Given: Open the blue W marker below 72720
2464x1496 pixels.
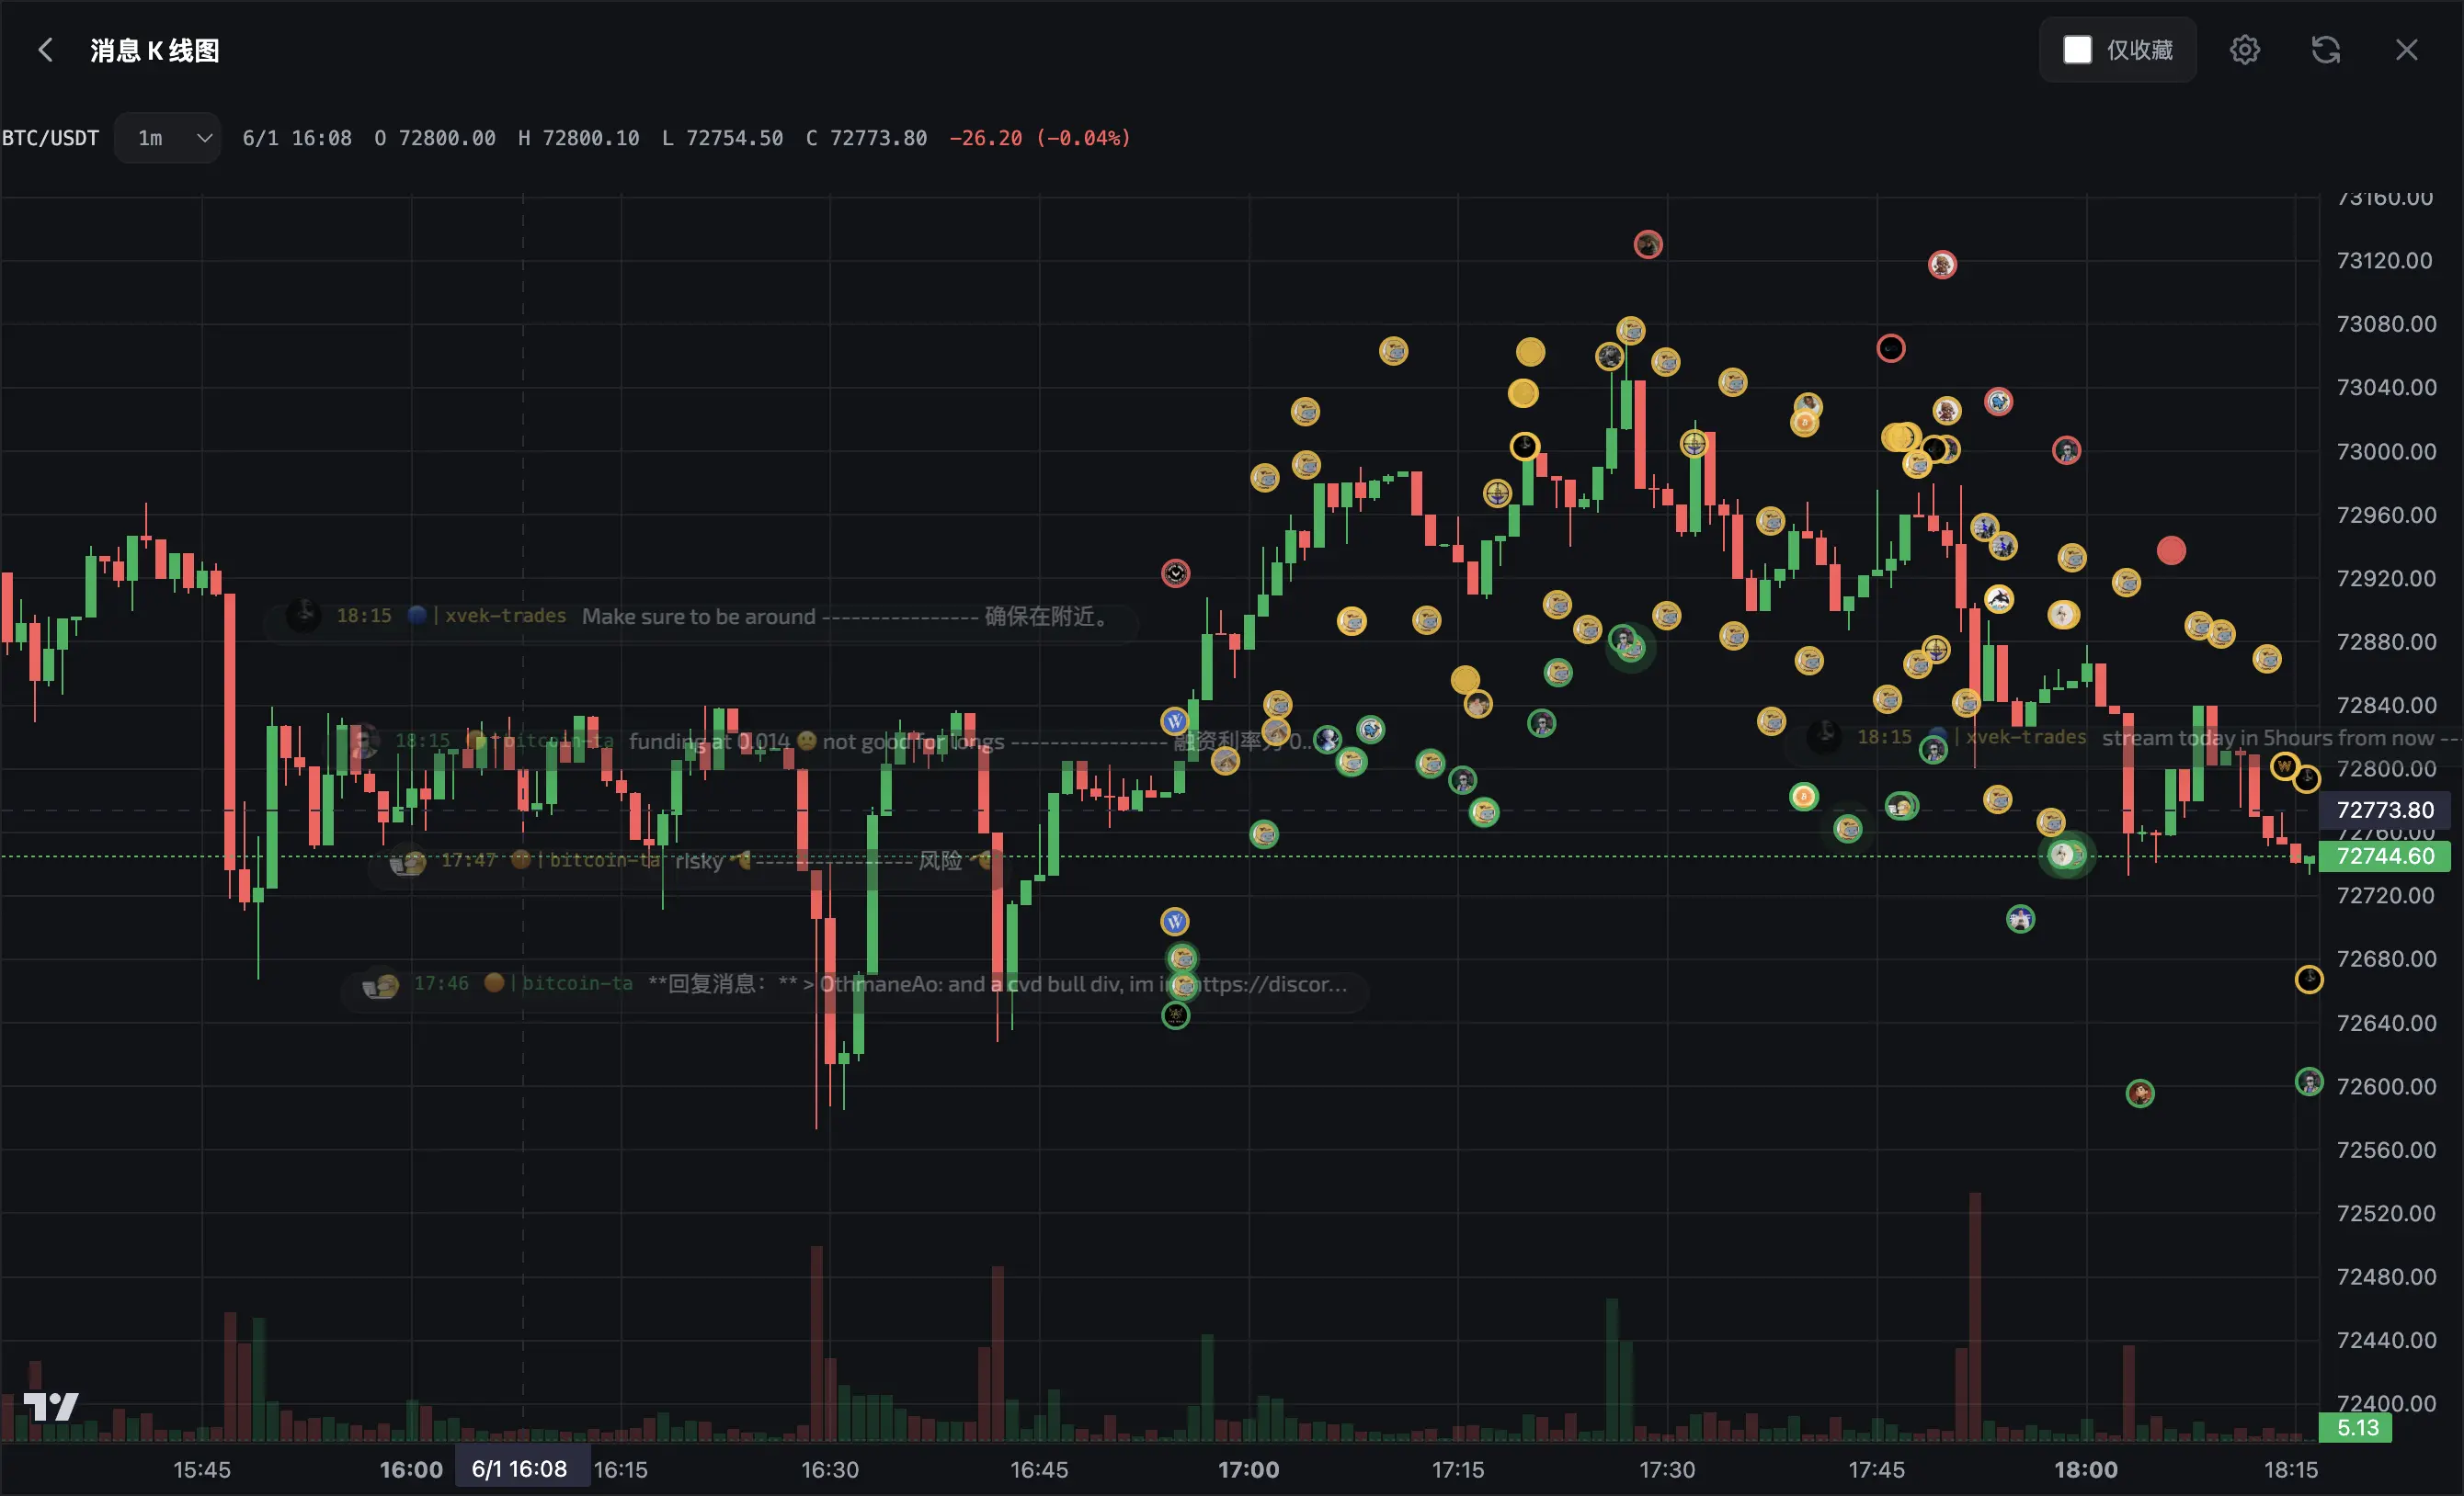Looking at the screenshot, I should [1174, 921].
